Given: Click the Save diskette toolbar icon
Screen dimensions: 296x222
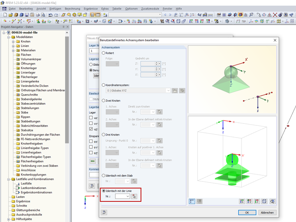Looking at the screenshot, I should (27, 15).
